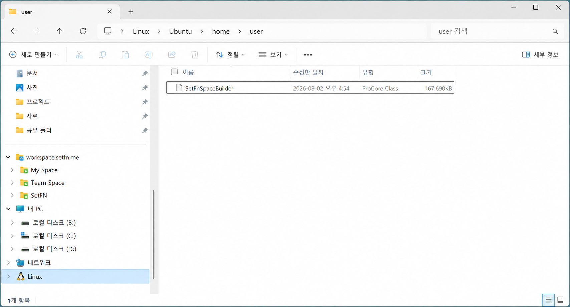Screen dimensions: 570x307
Task: Expand 로컬 디스크 (D:) drive
Action: (x=12, y=249)
